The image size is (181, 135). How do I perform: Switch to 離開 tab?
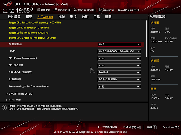coord(108,17)
